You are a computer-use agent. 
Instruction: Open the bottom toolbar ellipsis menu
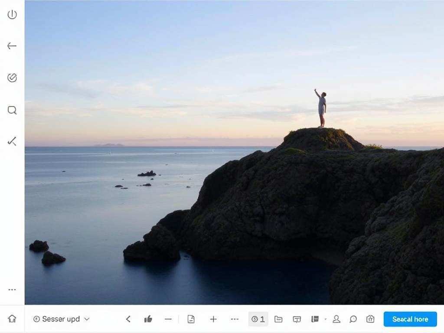click(235, 319)
